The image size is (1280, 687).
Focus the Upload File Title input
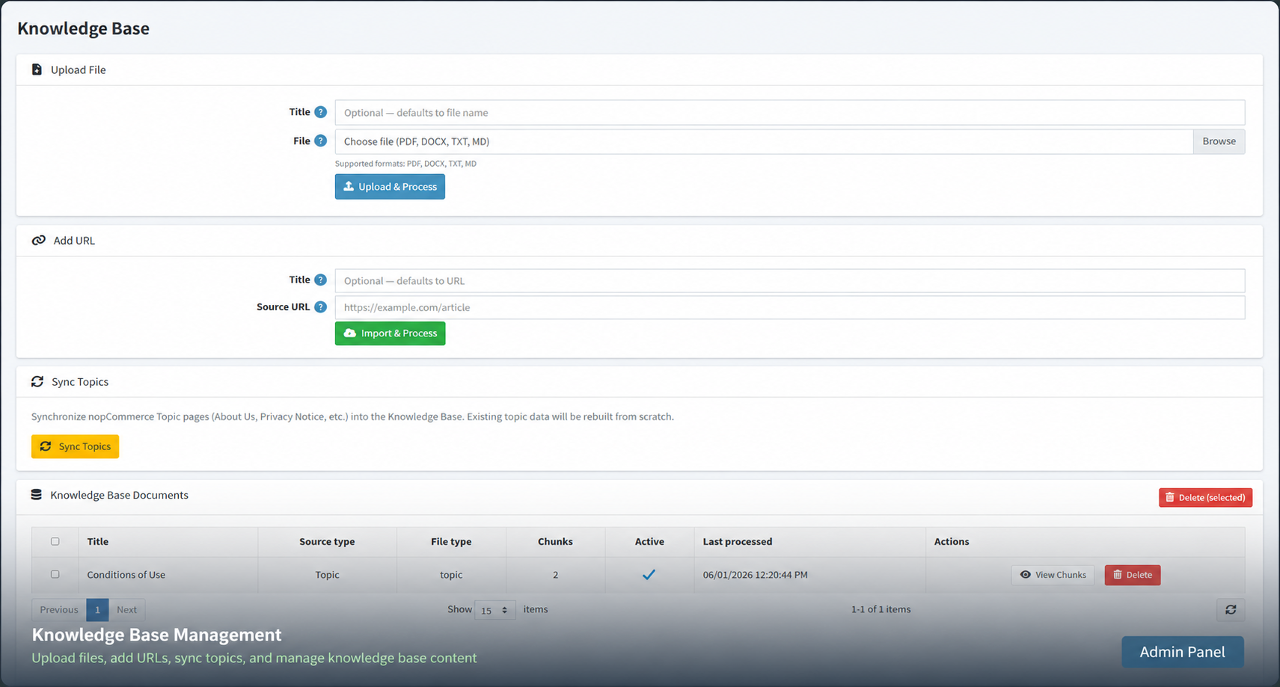[790, 113]
